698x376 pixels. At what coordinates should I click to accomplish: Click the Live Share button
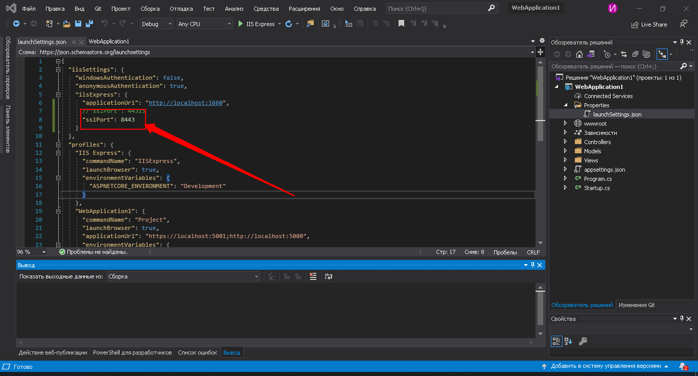649,24
